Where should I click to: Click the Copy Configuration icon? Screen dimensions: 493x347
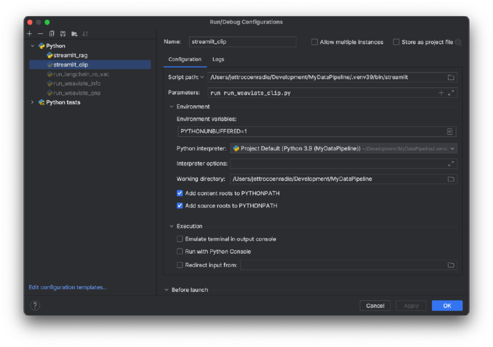tap(52, 34)
